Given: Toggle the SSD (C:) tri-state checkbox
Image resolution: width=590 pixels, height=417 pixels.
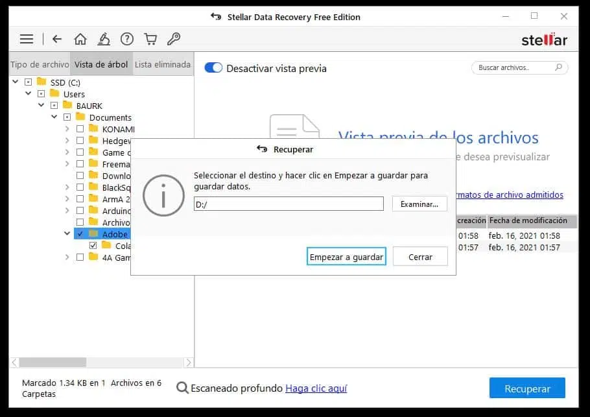Looking at the screenshot, I should pyautogui.click(x=29, y=82).
